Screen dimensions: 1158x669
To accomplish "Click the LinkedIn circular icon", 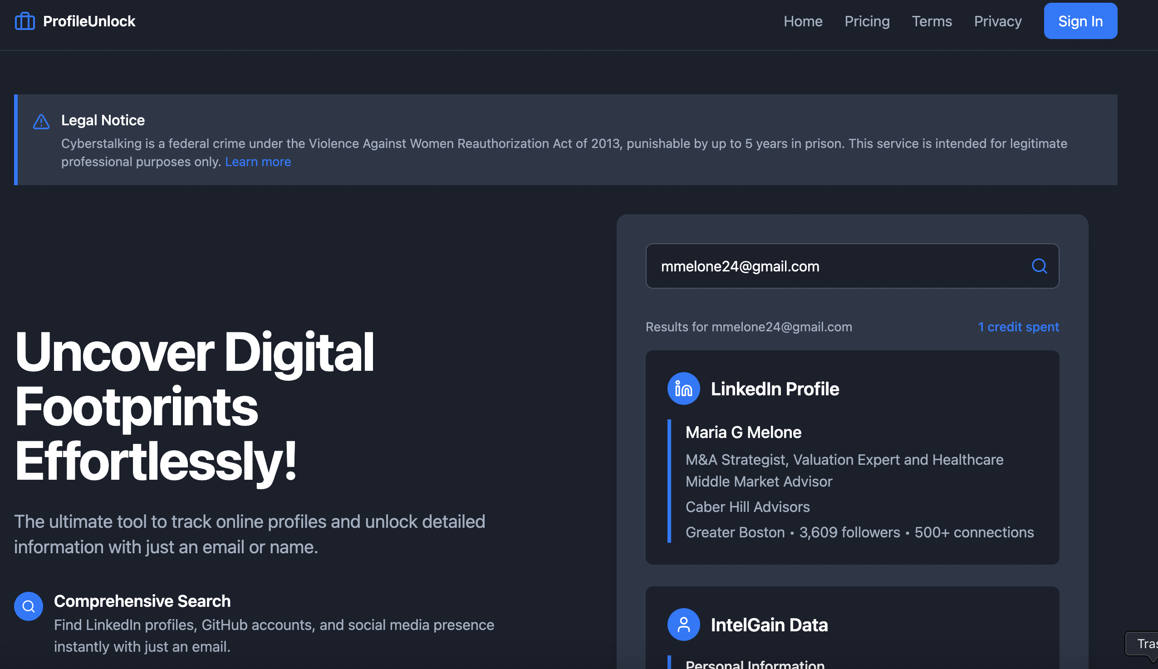I will tap(683, 389).
